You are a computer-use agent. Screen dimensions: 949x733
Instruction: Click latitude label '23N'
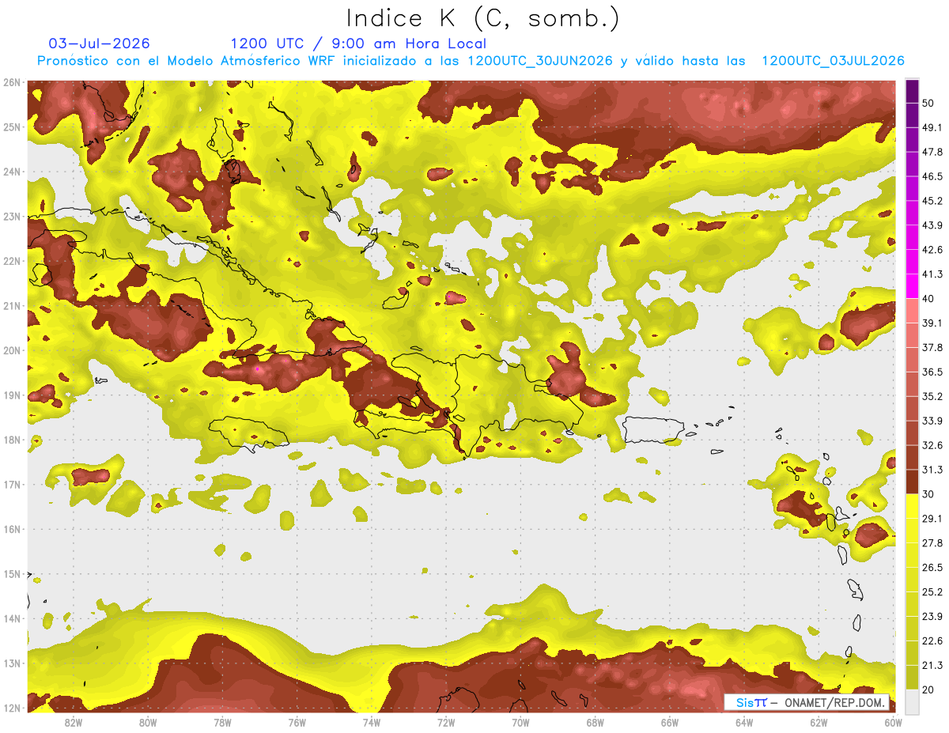coord(12,216)
